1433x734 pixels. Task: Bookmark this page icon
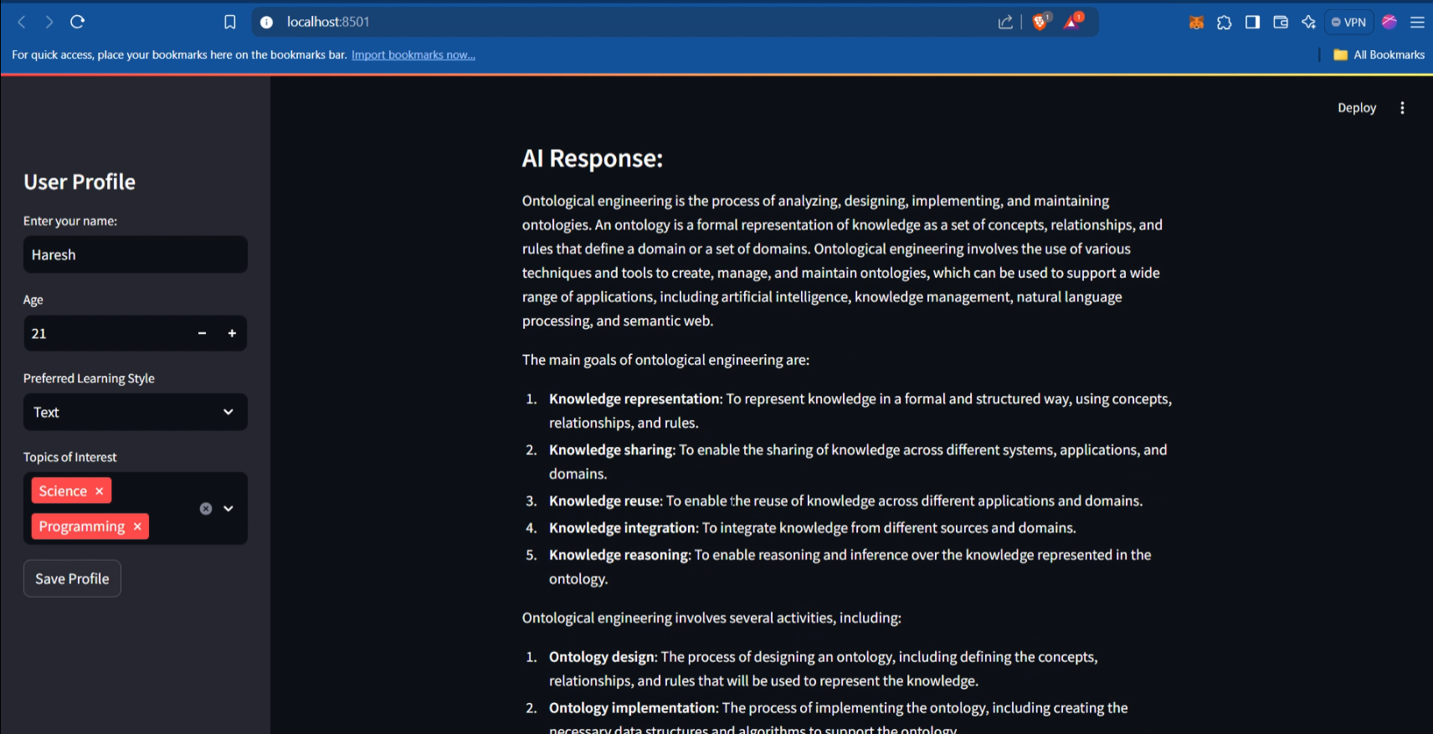coord(230,22)
